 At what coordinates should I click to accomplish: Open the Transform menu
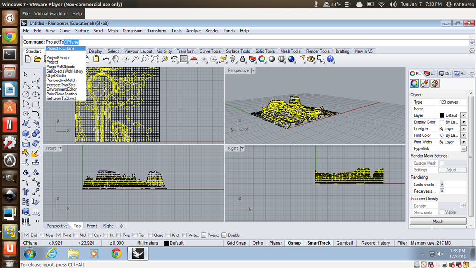[x=157, y=31]
